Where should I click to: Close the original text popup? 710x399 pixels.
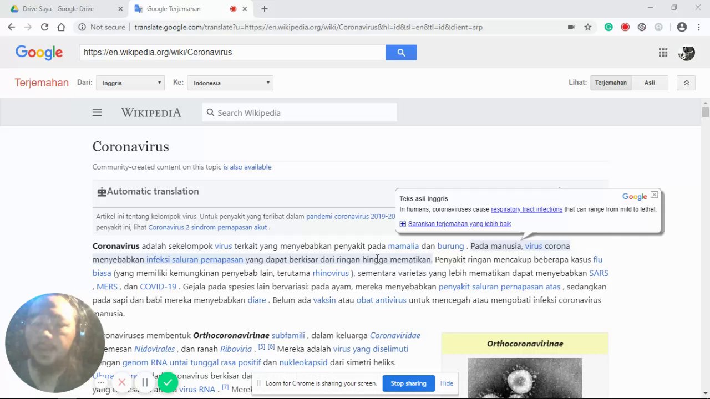(655, 195)
